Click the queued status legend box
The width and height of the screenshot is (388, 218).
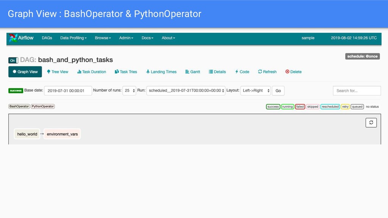[x=357, y=106]
